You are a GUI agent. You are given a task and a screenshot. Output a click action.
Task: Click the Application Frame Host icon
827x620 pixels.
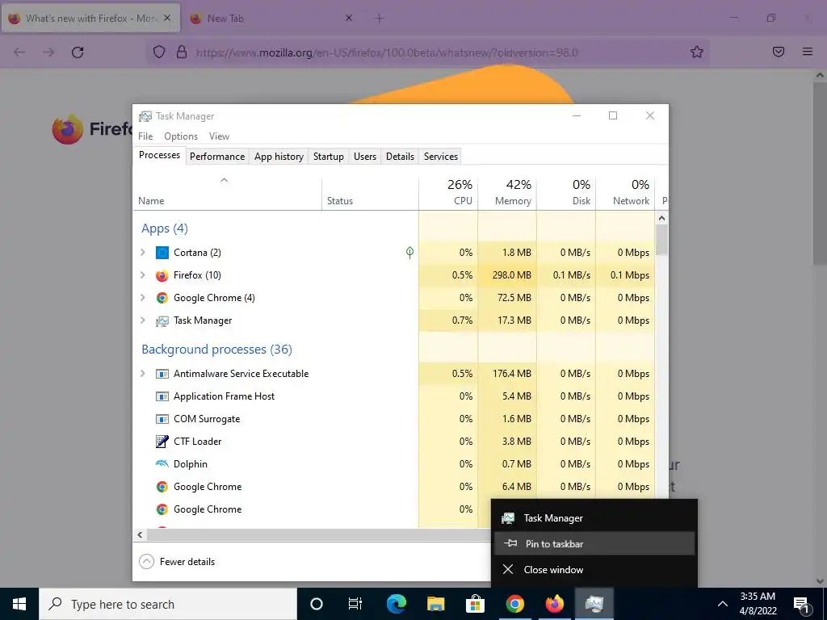(x=162, y=396)
